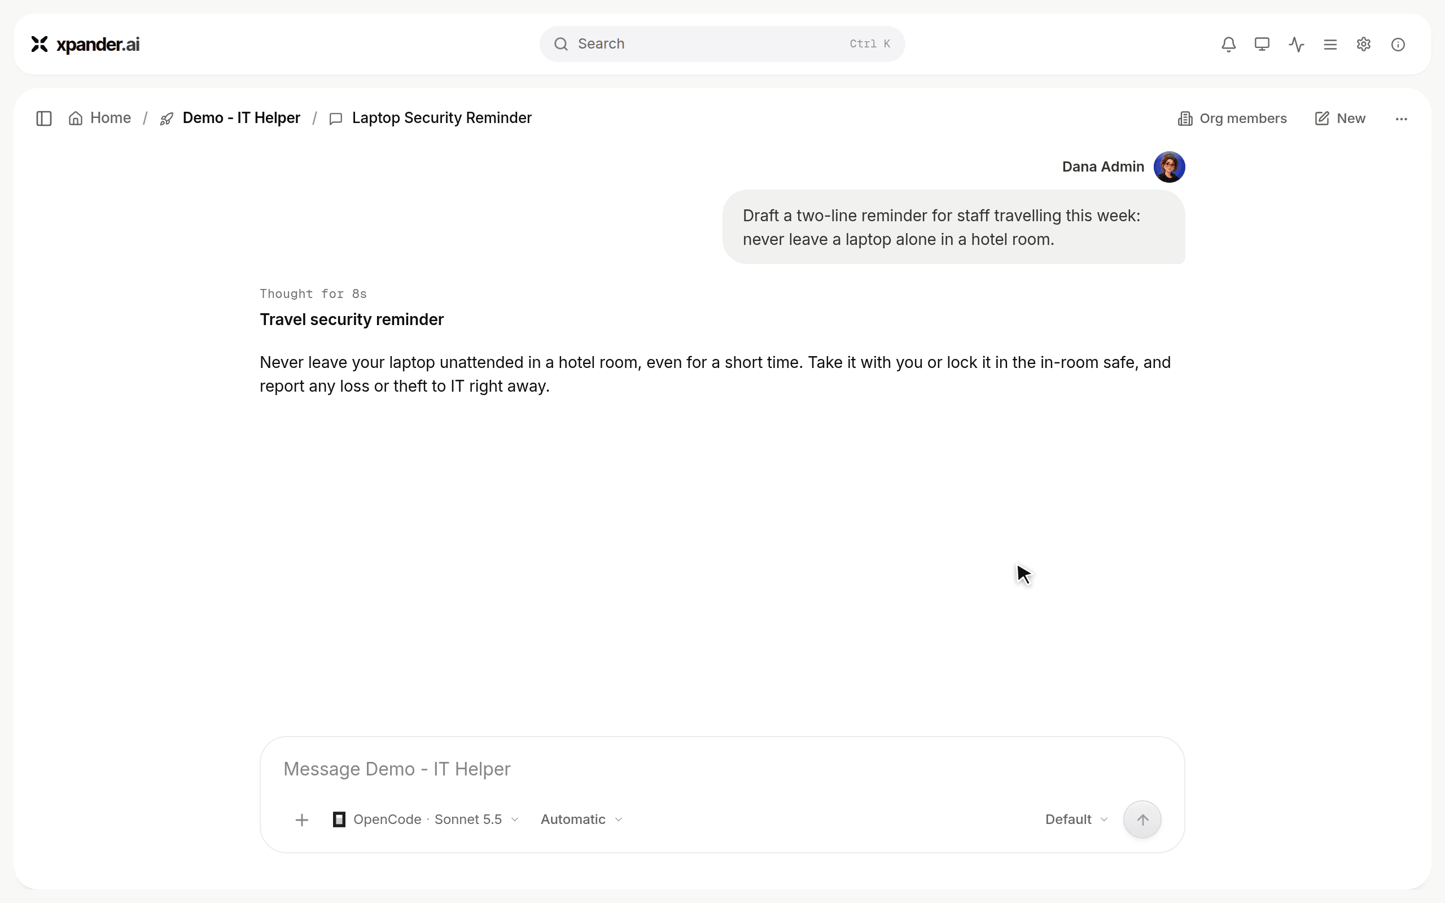The width and height of the screenshot is (1445, 903).
Task: Click the Message Demo - IT Helper input
Action: click(x=722, y=769)
